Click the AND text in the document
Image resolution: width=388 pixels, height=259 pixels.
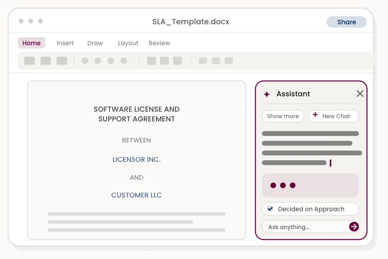tap(137, 178)
